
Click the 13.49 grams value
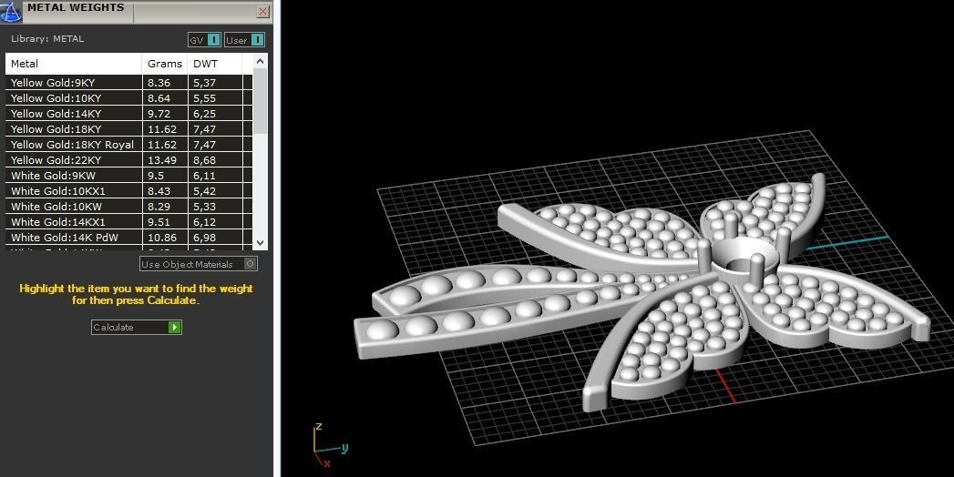pyautogui.click(x=162, y=160)
